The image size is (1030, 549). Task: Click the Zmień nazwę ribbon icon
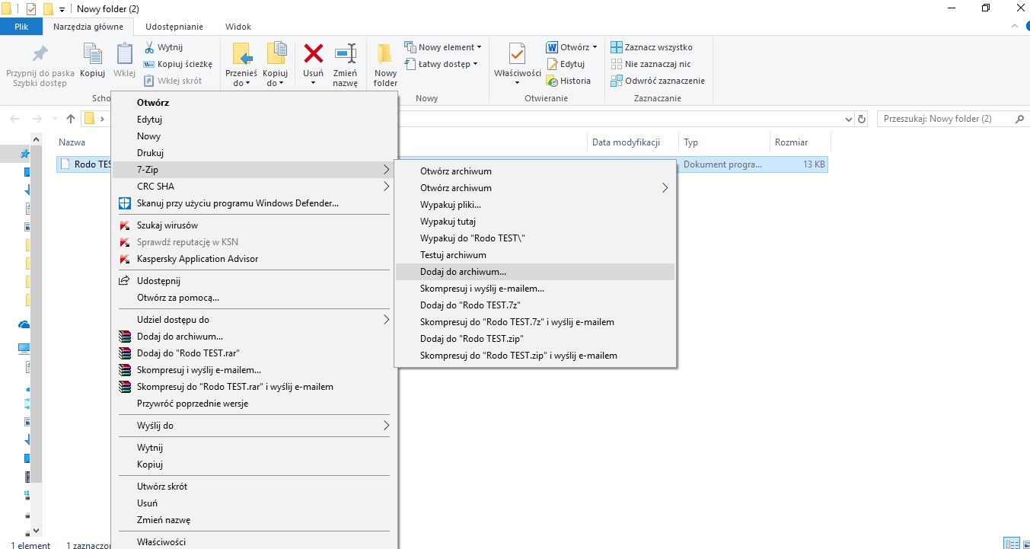[346, 54]
